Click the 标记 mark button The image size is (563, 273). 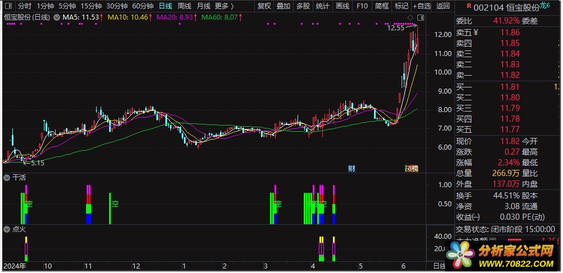pos(401,6)
